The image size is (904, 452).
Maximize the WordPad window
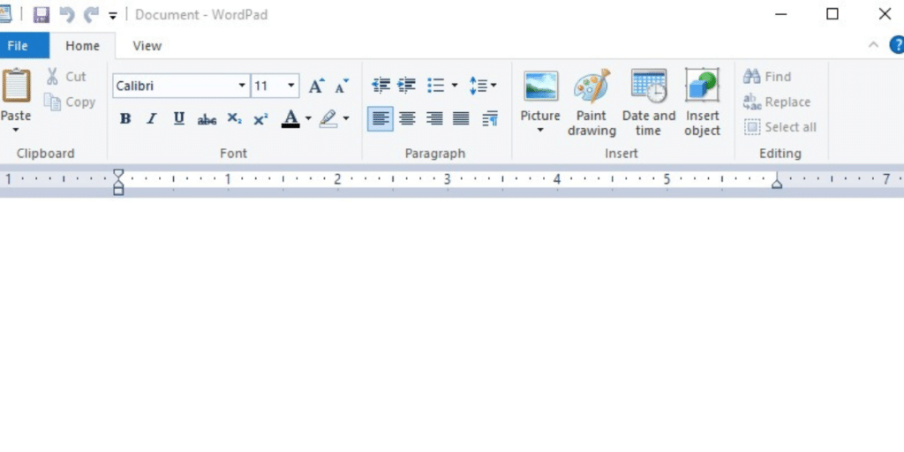(832, 14)
